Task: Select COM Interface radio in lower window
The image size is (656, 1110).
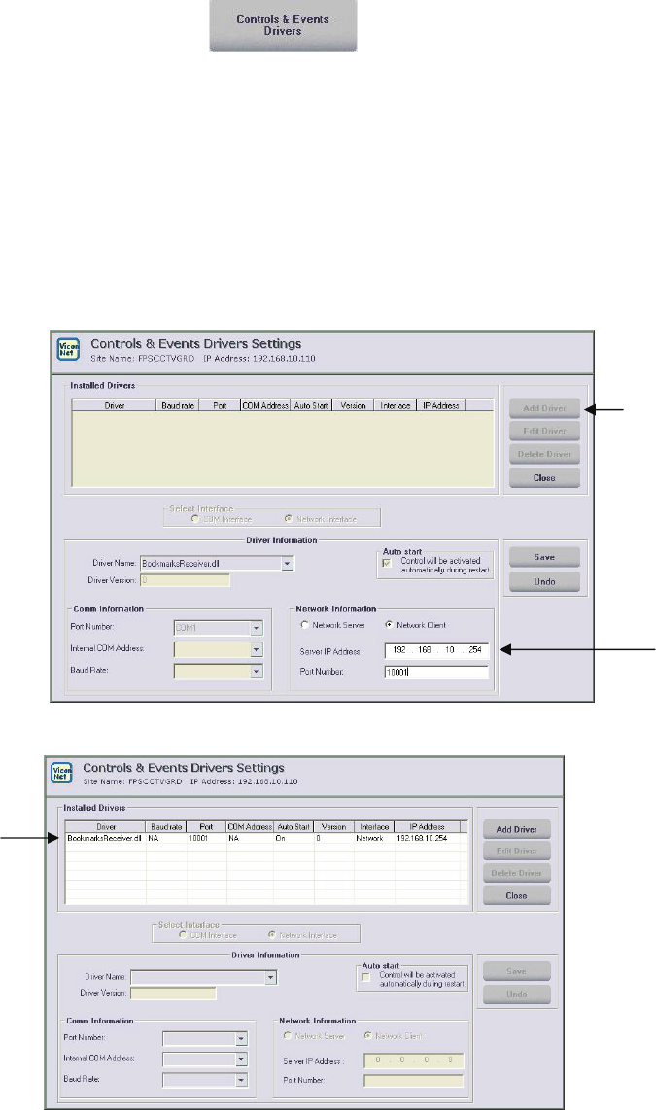Action: [183, 935]
